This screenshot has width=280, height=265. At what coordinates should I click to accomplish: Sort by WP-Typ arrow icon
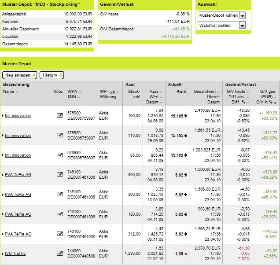click(118, 92)
